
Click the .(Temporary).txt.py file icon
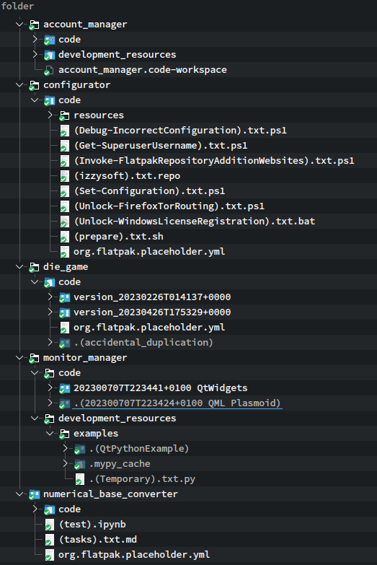tap(79, 479)
